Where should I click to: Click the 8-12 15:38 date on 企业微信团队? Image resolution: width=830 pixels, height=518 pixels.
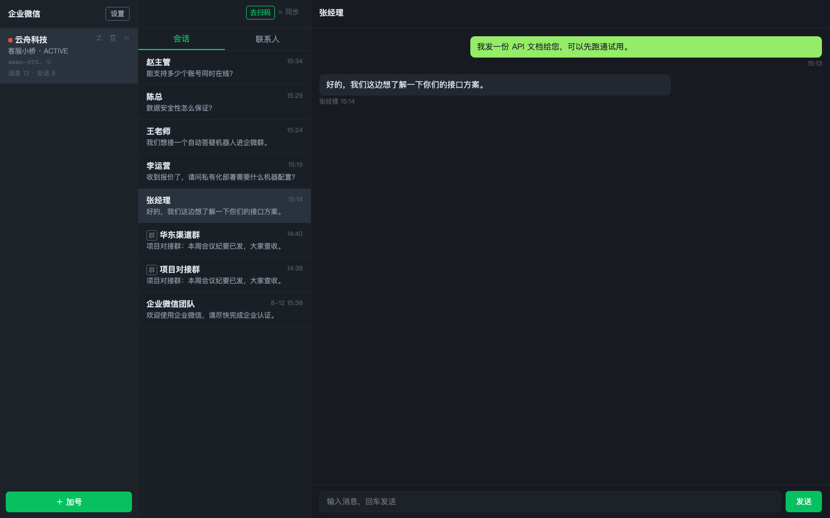coord(286,303)
